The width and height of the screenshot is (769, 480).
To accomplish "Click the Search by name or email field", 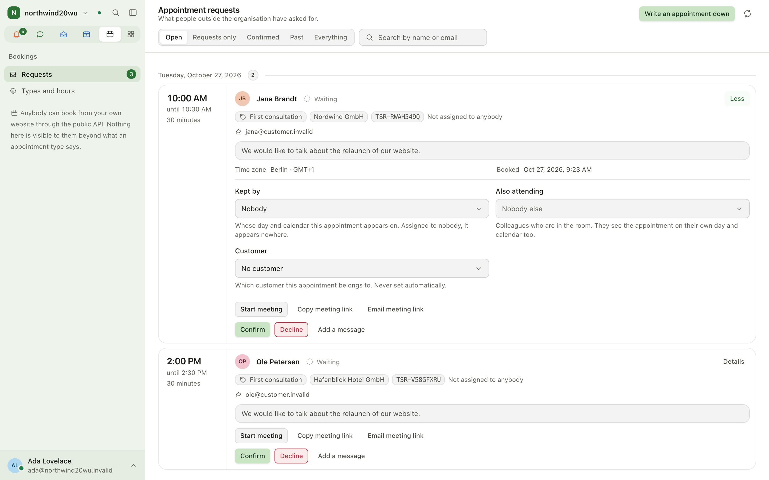I will [423, 37].
